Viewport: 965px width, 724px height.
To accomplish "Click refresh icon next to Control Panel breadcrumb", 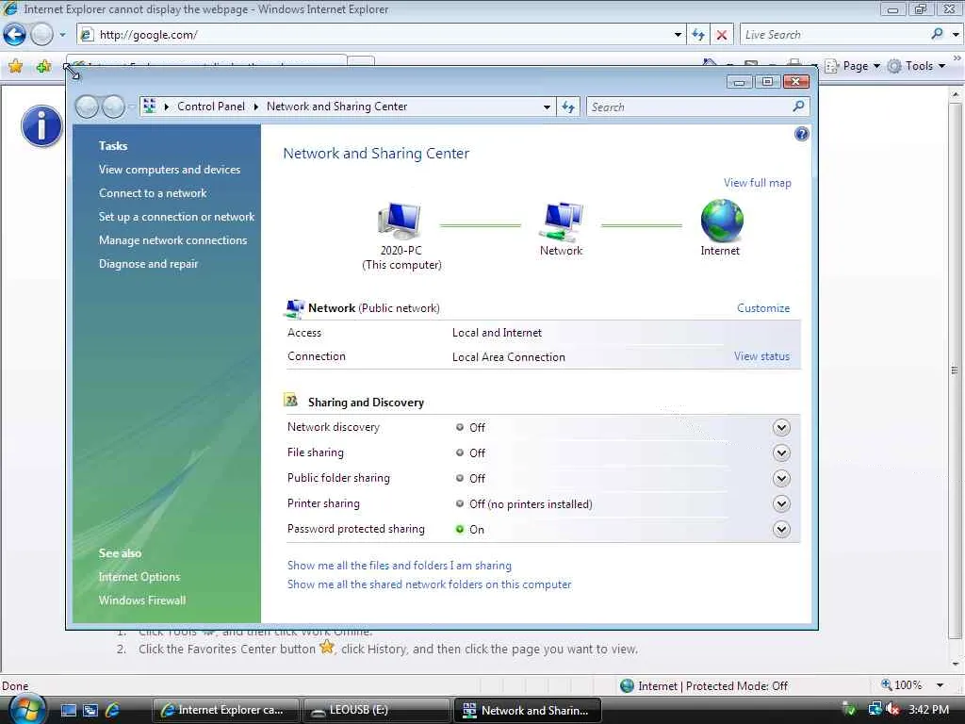I will [568, 107].
